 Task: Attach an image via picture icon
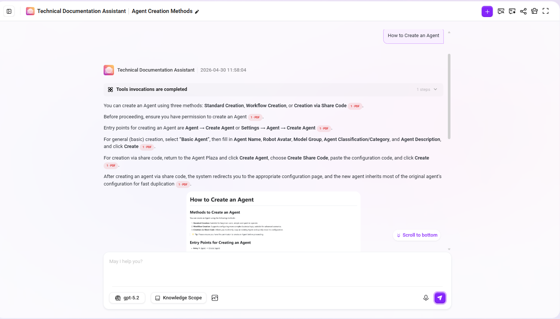click(x=215, y=298)
